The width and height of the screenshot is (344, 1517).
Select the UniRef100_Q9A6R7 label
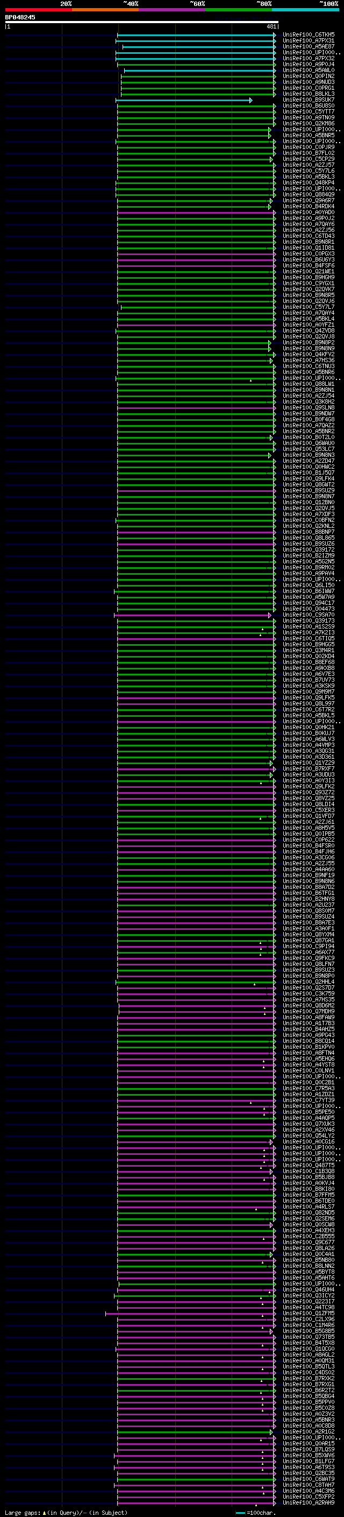pyautogui.click(x=309, y=200)
